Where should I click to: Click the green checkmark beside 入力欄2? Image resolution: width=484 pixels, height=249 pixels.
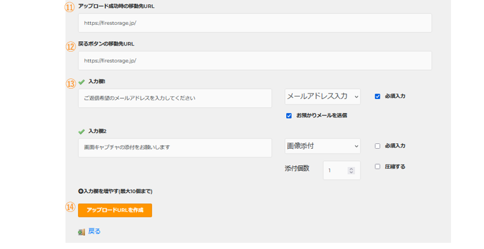click(x=82, y=132)
